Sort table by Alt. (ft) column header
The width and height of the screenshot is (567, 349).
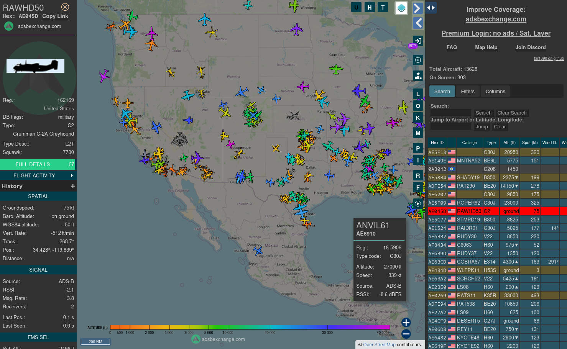(x=509, y=143)
